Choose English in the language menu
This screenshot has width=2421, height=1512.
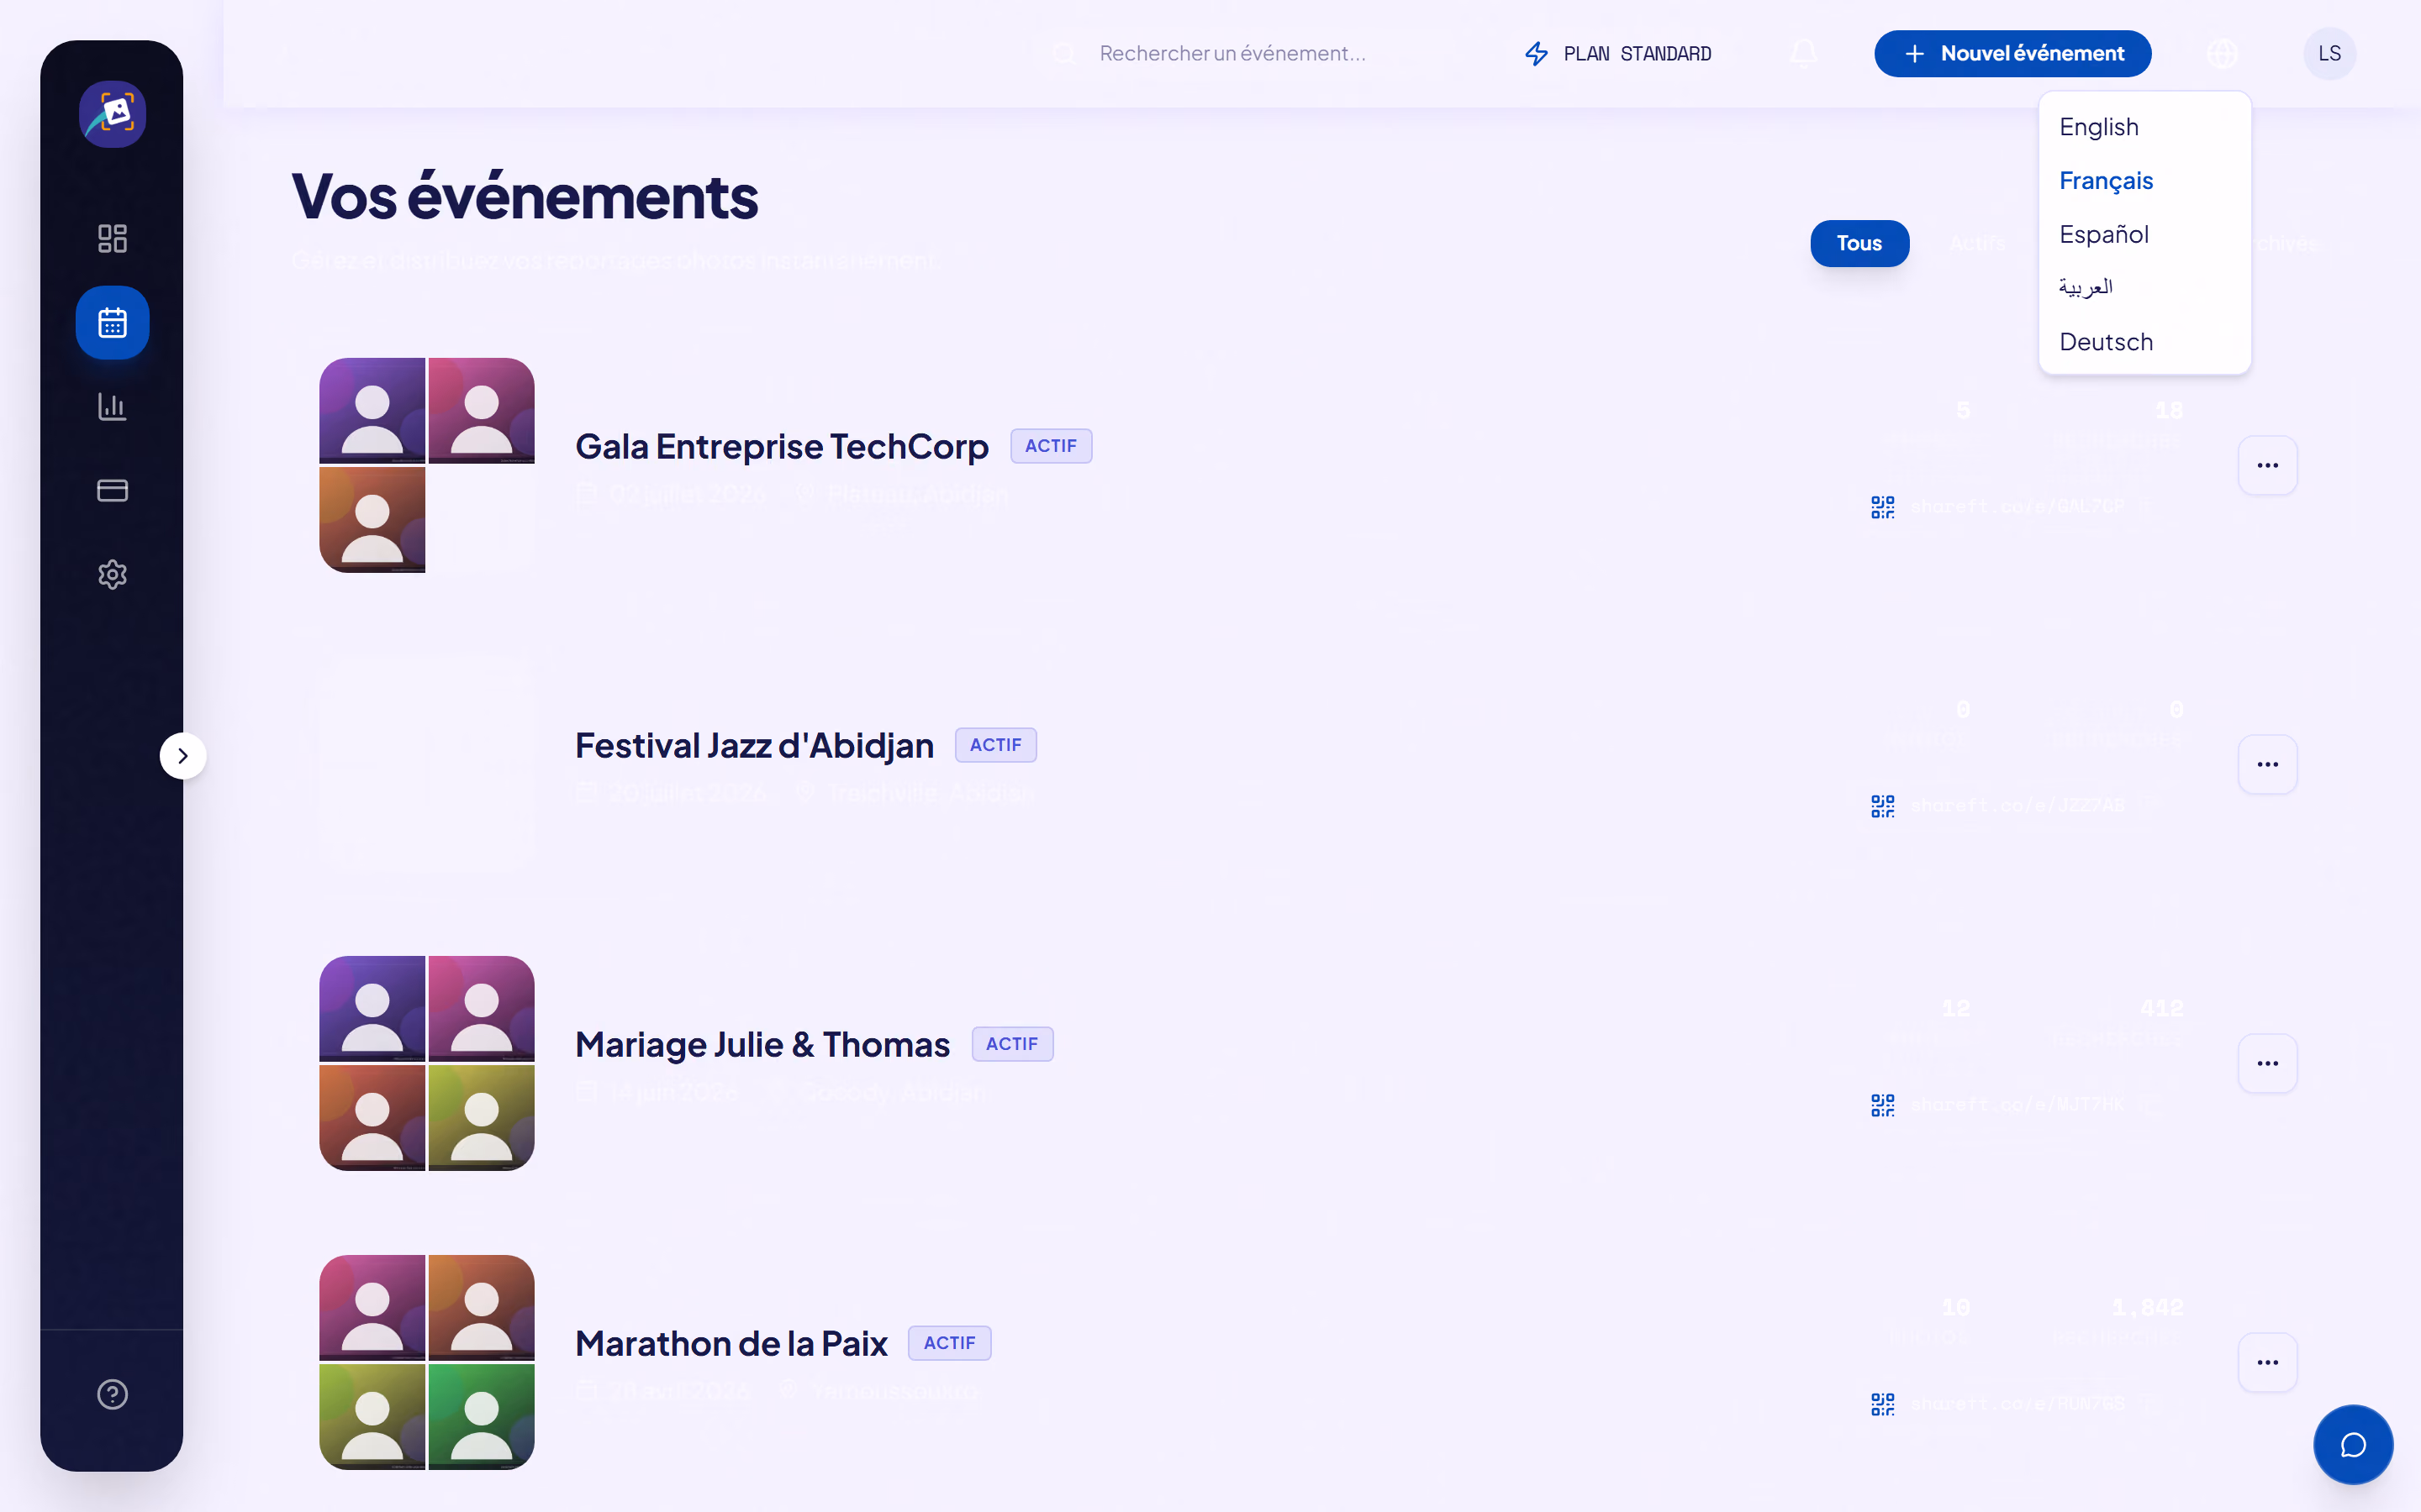coord(2145,127)
